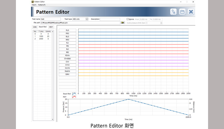The width and height of the screenshot is (224, 129).
Task: Select the CVV channel button
Action: pyautogui.click(x=67, y=62)
